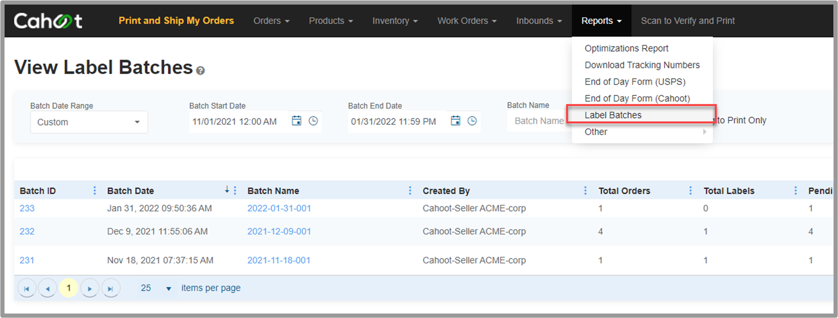
Task: Open batch 2021-11-18-001 link
Action: point(279,260)
